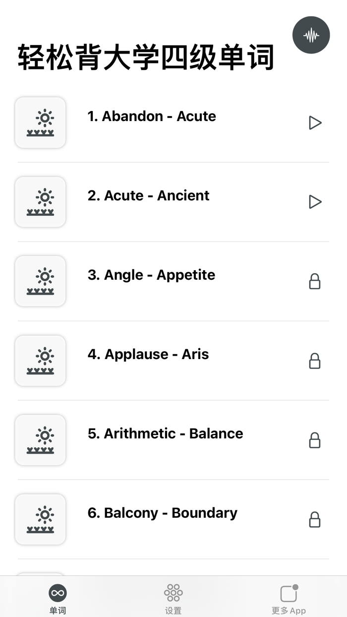The width and height of the screenshot is (347, 617).
Task: Tap the sunrise icon beside Applause - Aris
Action: click(40, 361)
